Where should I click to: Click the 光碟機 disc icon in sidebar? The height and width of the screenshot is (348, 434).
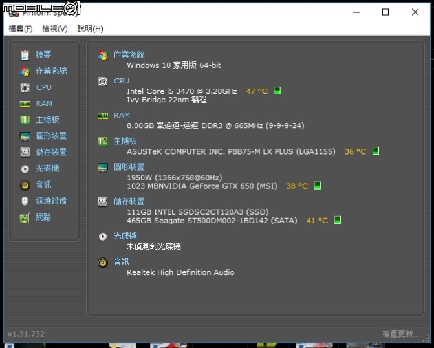pos(25,169)
